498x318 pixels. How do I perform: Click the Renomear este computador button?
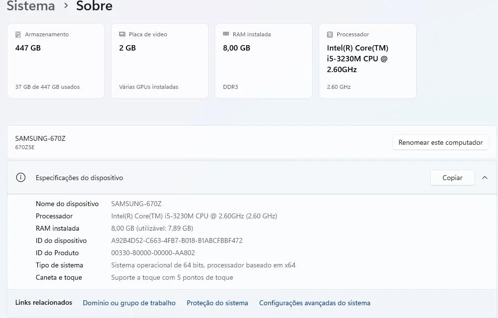[440, 142]
